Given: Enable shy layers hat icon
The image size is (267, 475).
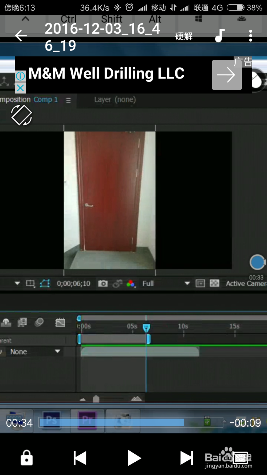Looking at the screenshot, I should pyautogui.click(x=6, y=322).
